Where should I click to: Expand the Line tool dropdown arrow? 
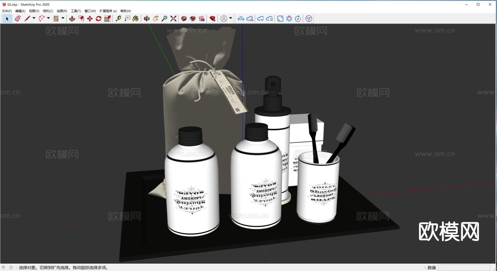[x=34, y=18]
